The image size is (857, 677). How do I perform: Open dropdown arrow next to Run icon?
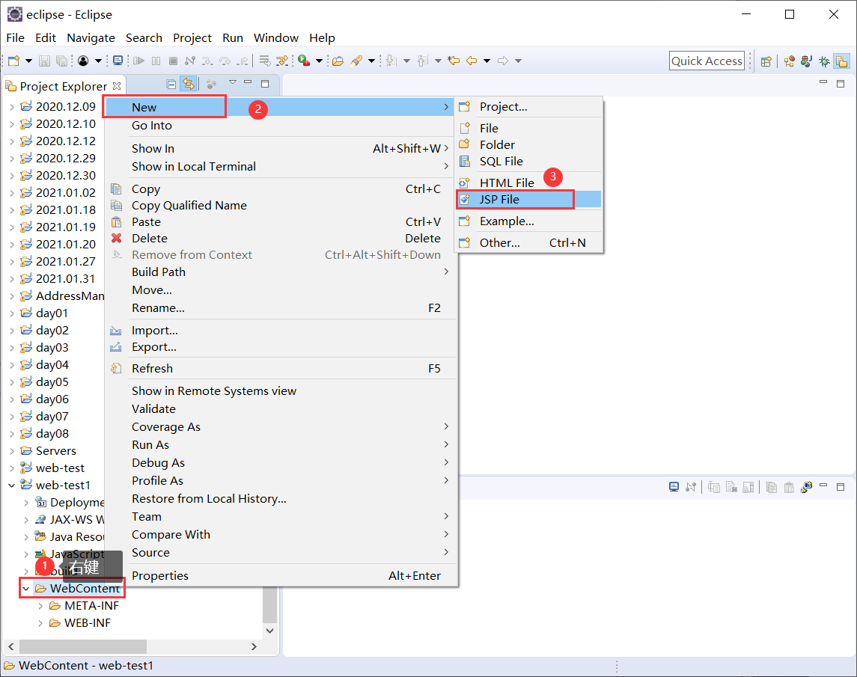pos(319,61)
